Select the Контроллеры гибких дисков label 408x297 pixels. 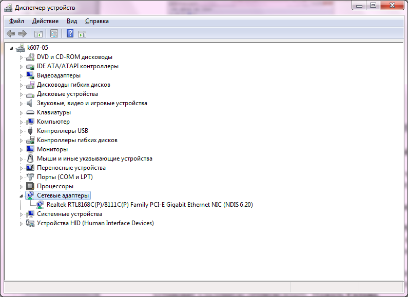click(x=77, y=140)
